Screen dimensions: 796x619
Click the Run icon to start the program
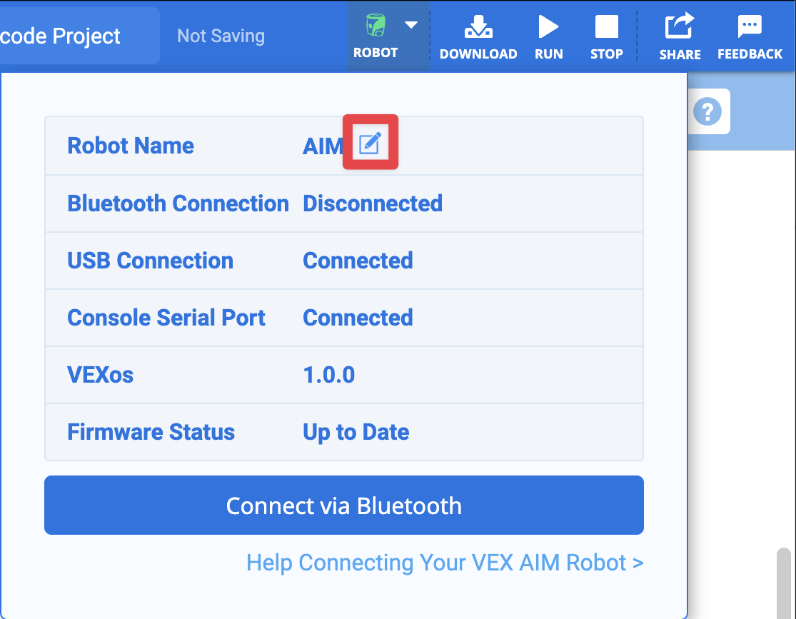pyautogui.click(x=548, y=30)
